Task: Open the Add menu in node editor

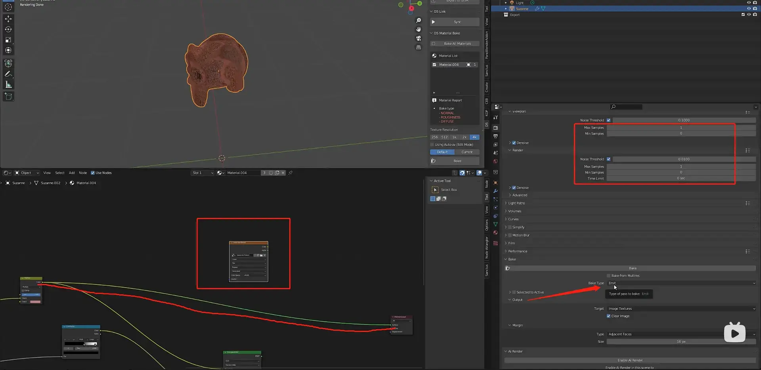Action: (x=72, y=173)
